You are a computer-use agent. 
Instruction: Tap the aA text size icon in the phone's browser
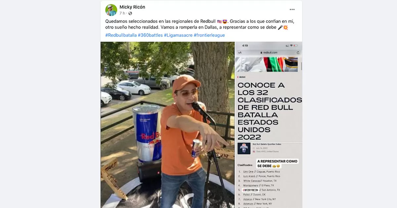tap(240, 52)
